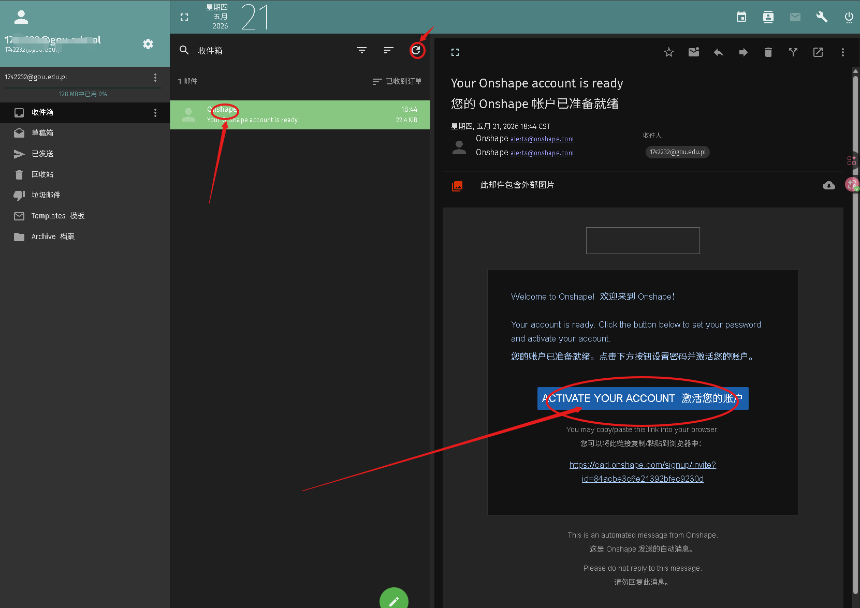Select the 收件箱 inbox folder
Viewport: 860px width, 608px height.
click(x=85, y=112)
